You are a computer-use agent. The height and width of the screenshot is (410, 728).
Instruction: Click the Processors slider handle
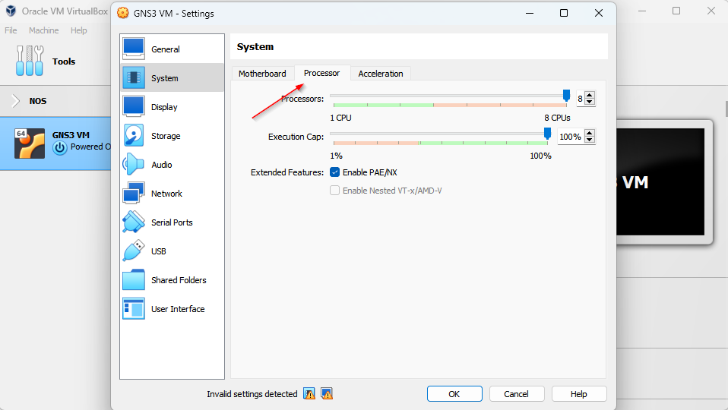[x=566, y=96]
